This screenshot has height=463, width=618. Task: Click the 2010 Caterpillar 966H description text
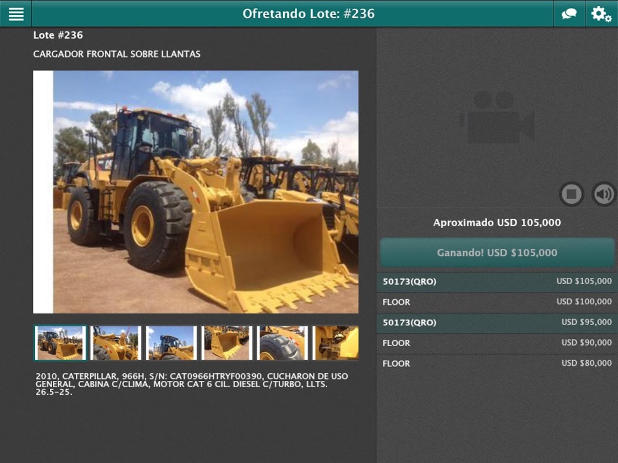[x=192, y=384]
